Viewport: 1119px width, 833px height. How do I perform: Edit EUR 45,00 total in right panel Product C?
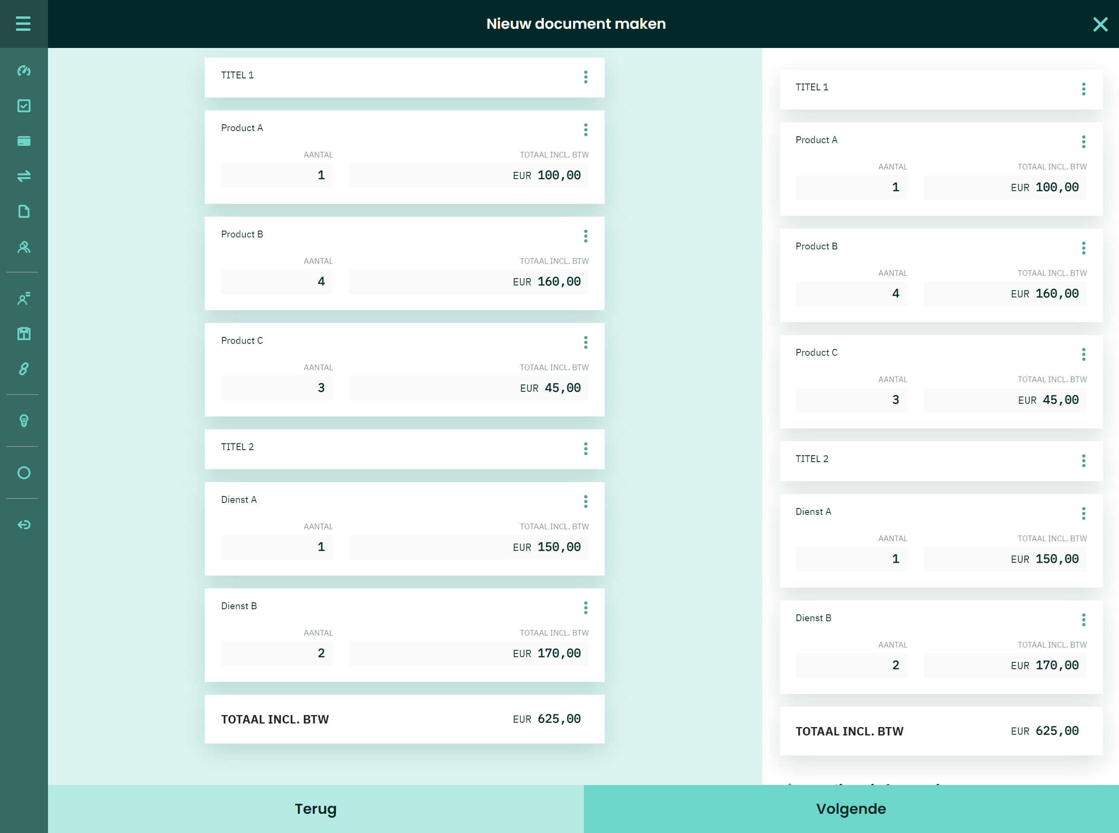pos(1005,400)
